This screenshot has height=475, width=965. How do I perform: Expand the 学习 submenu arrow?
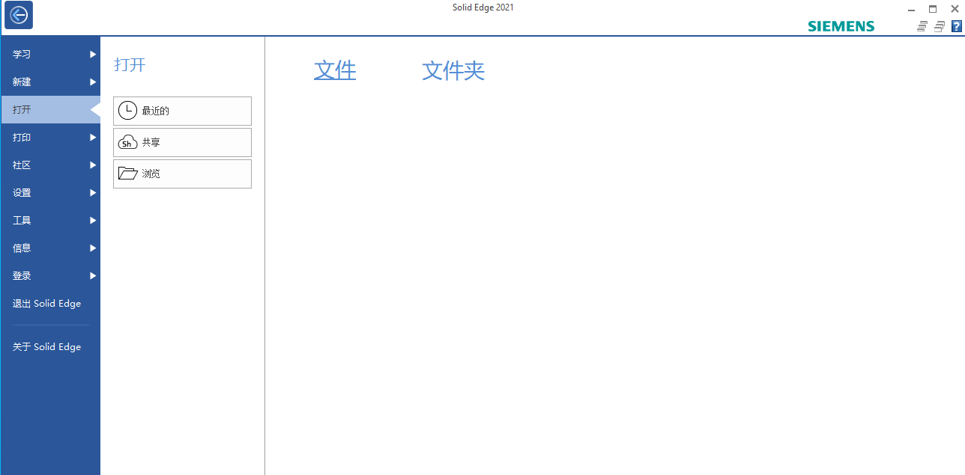click(93, 54)
